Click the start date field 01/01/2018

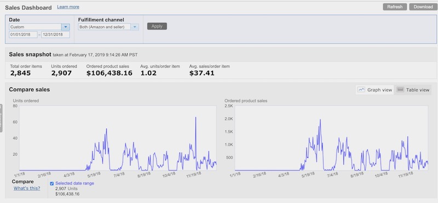(x=23, y=35)
